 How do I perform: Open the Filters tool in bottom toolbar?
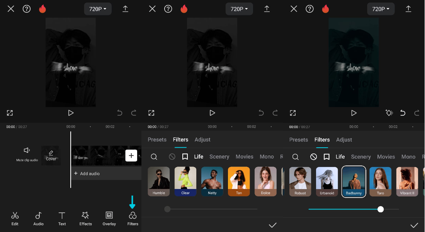pyautogui.click(x=133, y=219)
